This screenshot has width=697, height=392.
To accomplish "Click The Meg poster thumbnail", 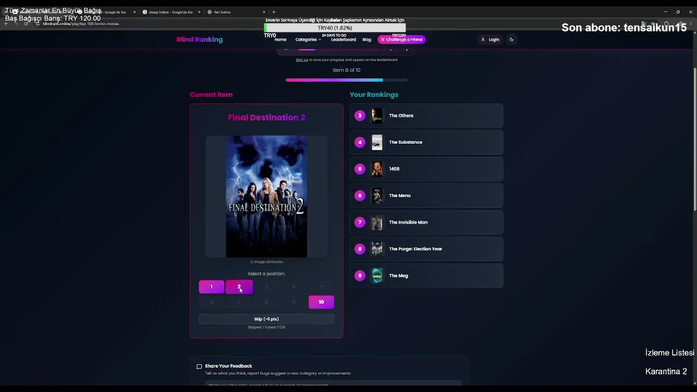I will click(377, 275).
